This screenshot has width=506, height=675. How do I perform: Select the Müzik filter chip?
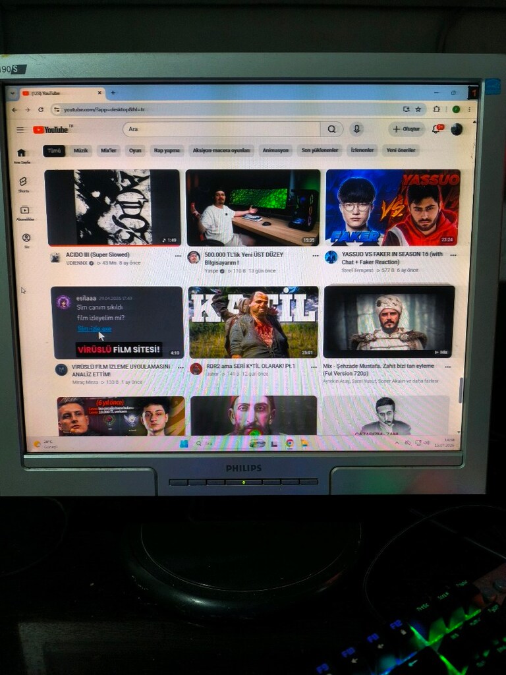point(81,151)
